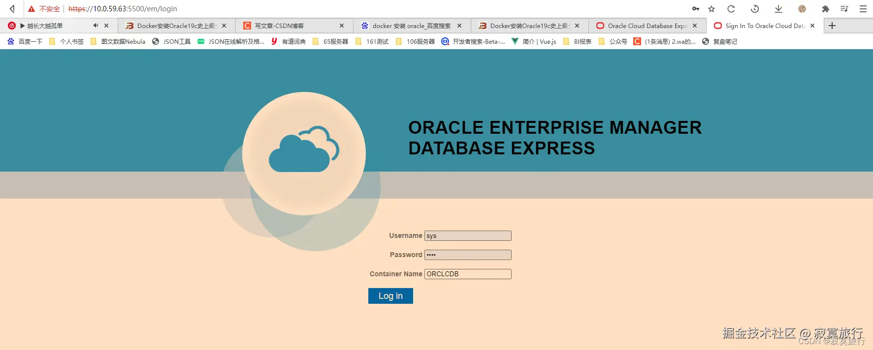Screen dimensions: 873x350
Task: Open the 有道词典 bookmark
Action: click(289, 42)
